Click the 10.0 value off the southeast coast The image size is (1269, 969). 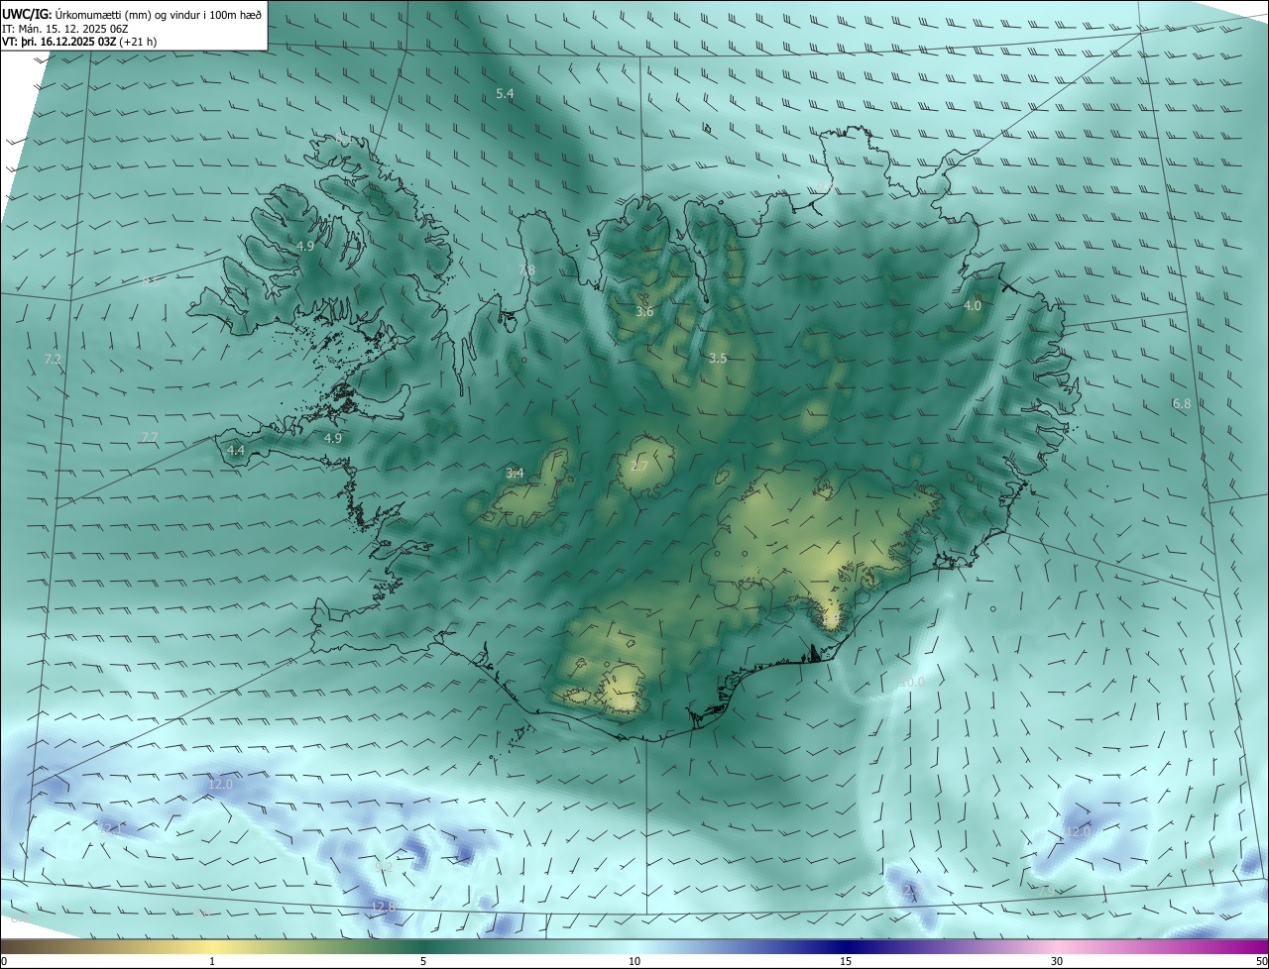[x=910, y=683]
